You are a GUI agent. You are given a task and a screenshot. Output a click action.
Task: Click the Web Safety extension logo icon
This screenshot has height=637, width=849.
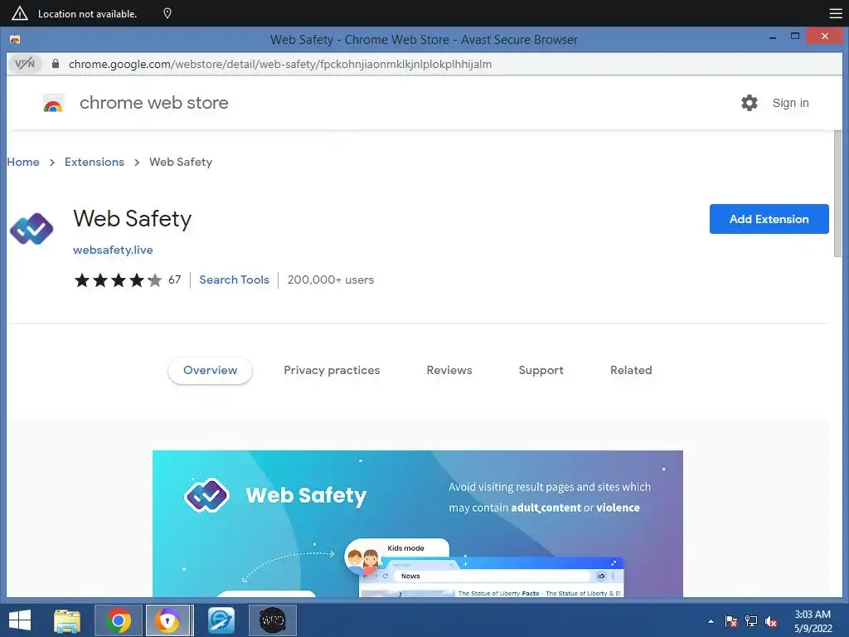32,229
